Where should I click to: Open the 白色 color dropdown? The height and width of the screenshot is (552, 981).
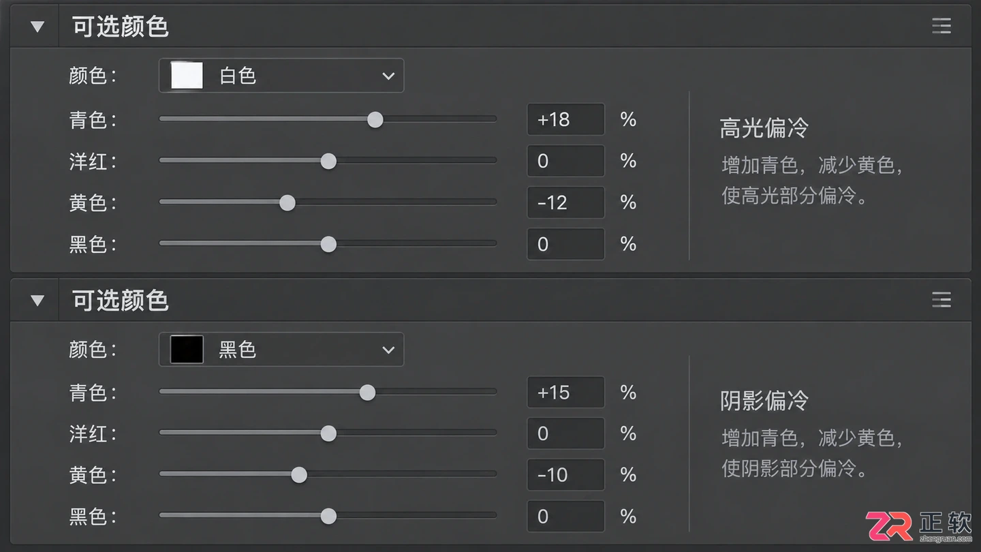point(281,76)
